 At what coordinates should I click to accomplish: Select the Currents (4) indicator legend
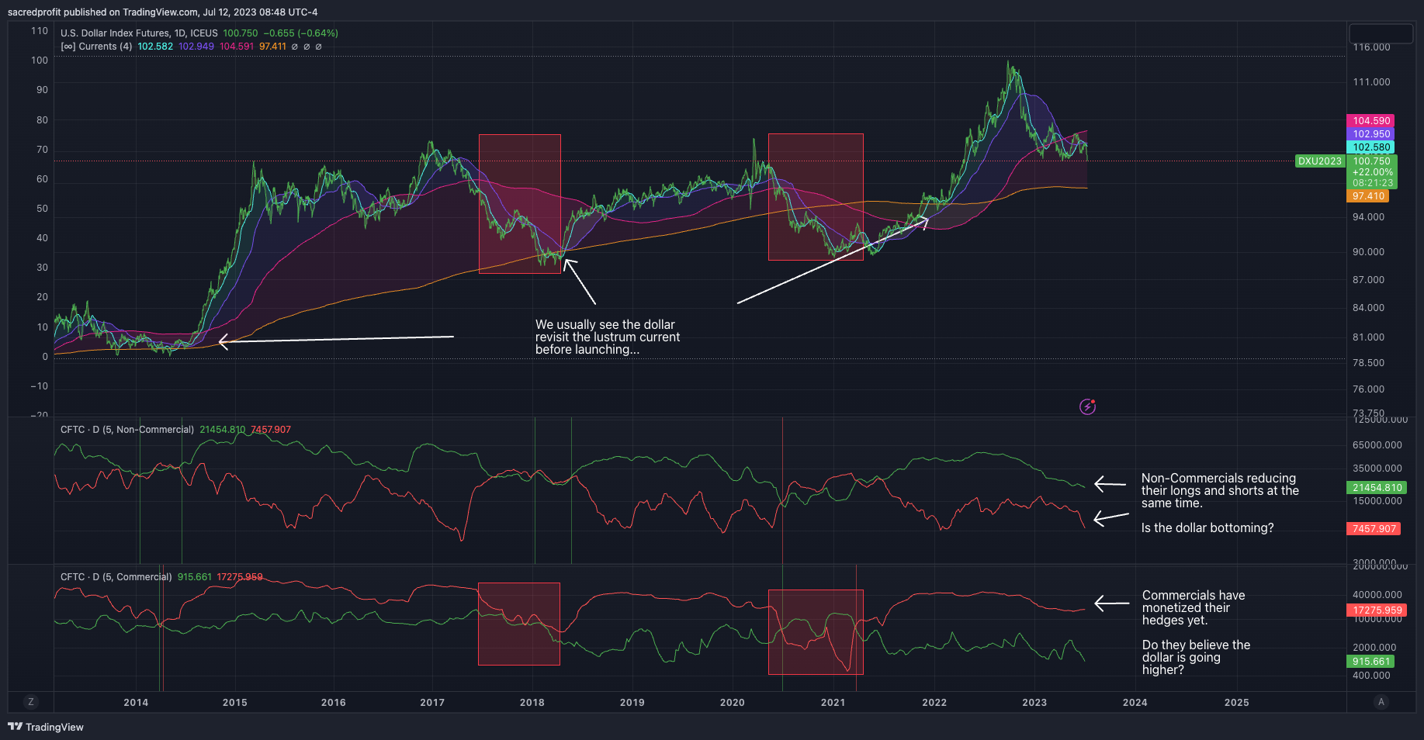pos(97,47)
